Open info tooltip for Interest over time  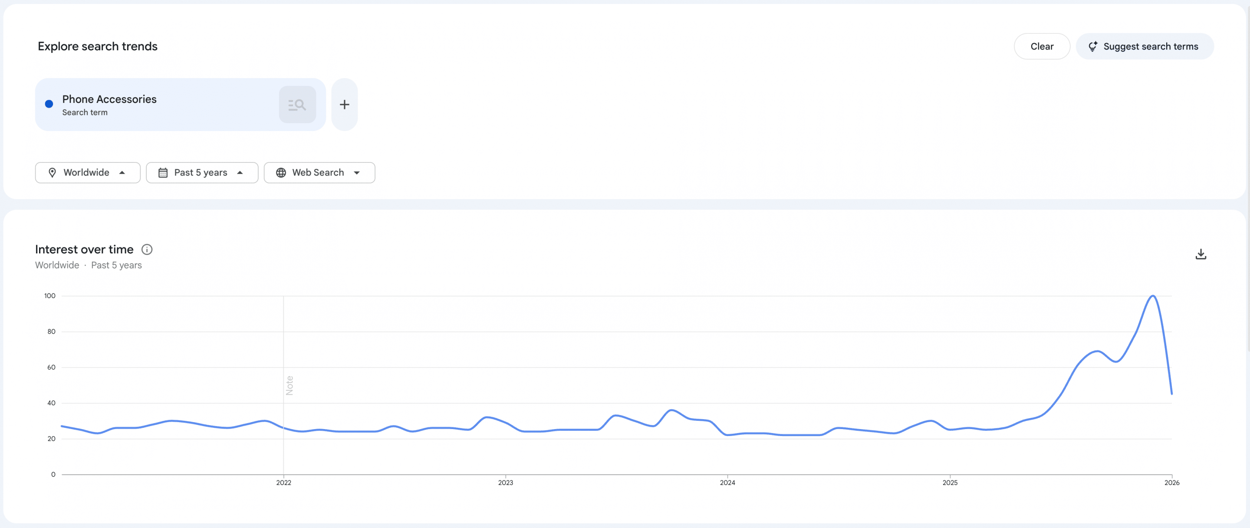(x=147, y=249)
